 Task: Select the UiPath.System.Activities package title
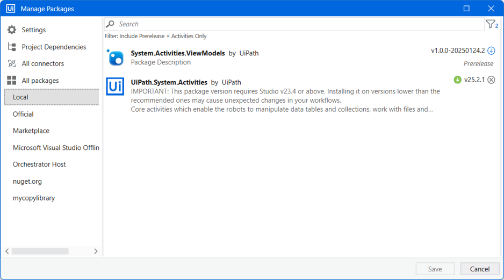[169, 82]
